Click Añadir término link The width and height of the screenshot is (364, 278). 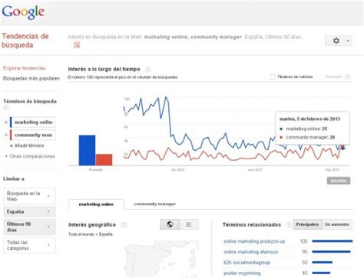click(29, 146)
